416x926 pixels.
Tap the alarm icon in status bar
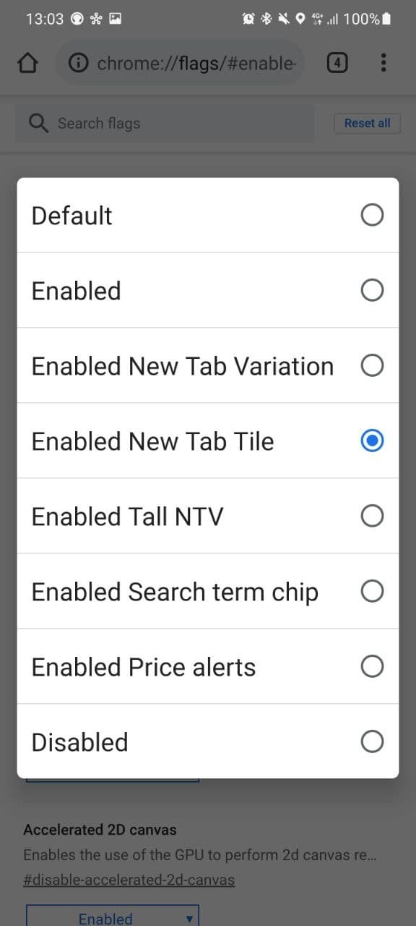point(248,19)
